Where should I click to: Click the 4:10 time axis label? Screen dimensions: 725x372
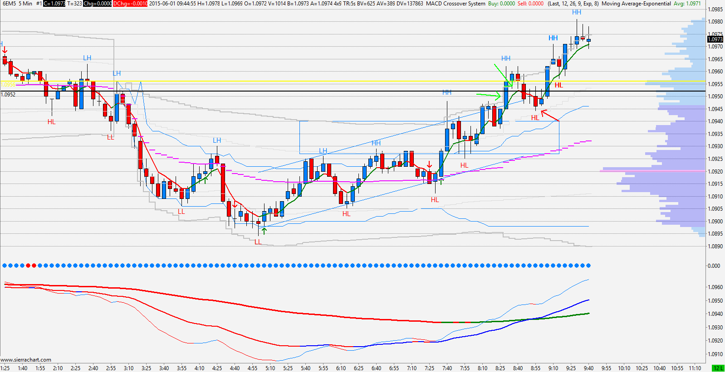(199, 368)
